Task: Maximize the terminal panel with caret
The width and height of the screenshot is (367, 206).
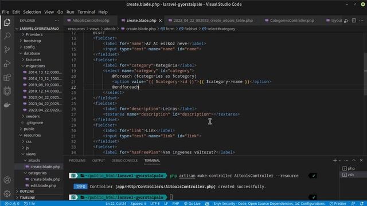Action: pyautogui.click(x=354, y=160)
